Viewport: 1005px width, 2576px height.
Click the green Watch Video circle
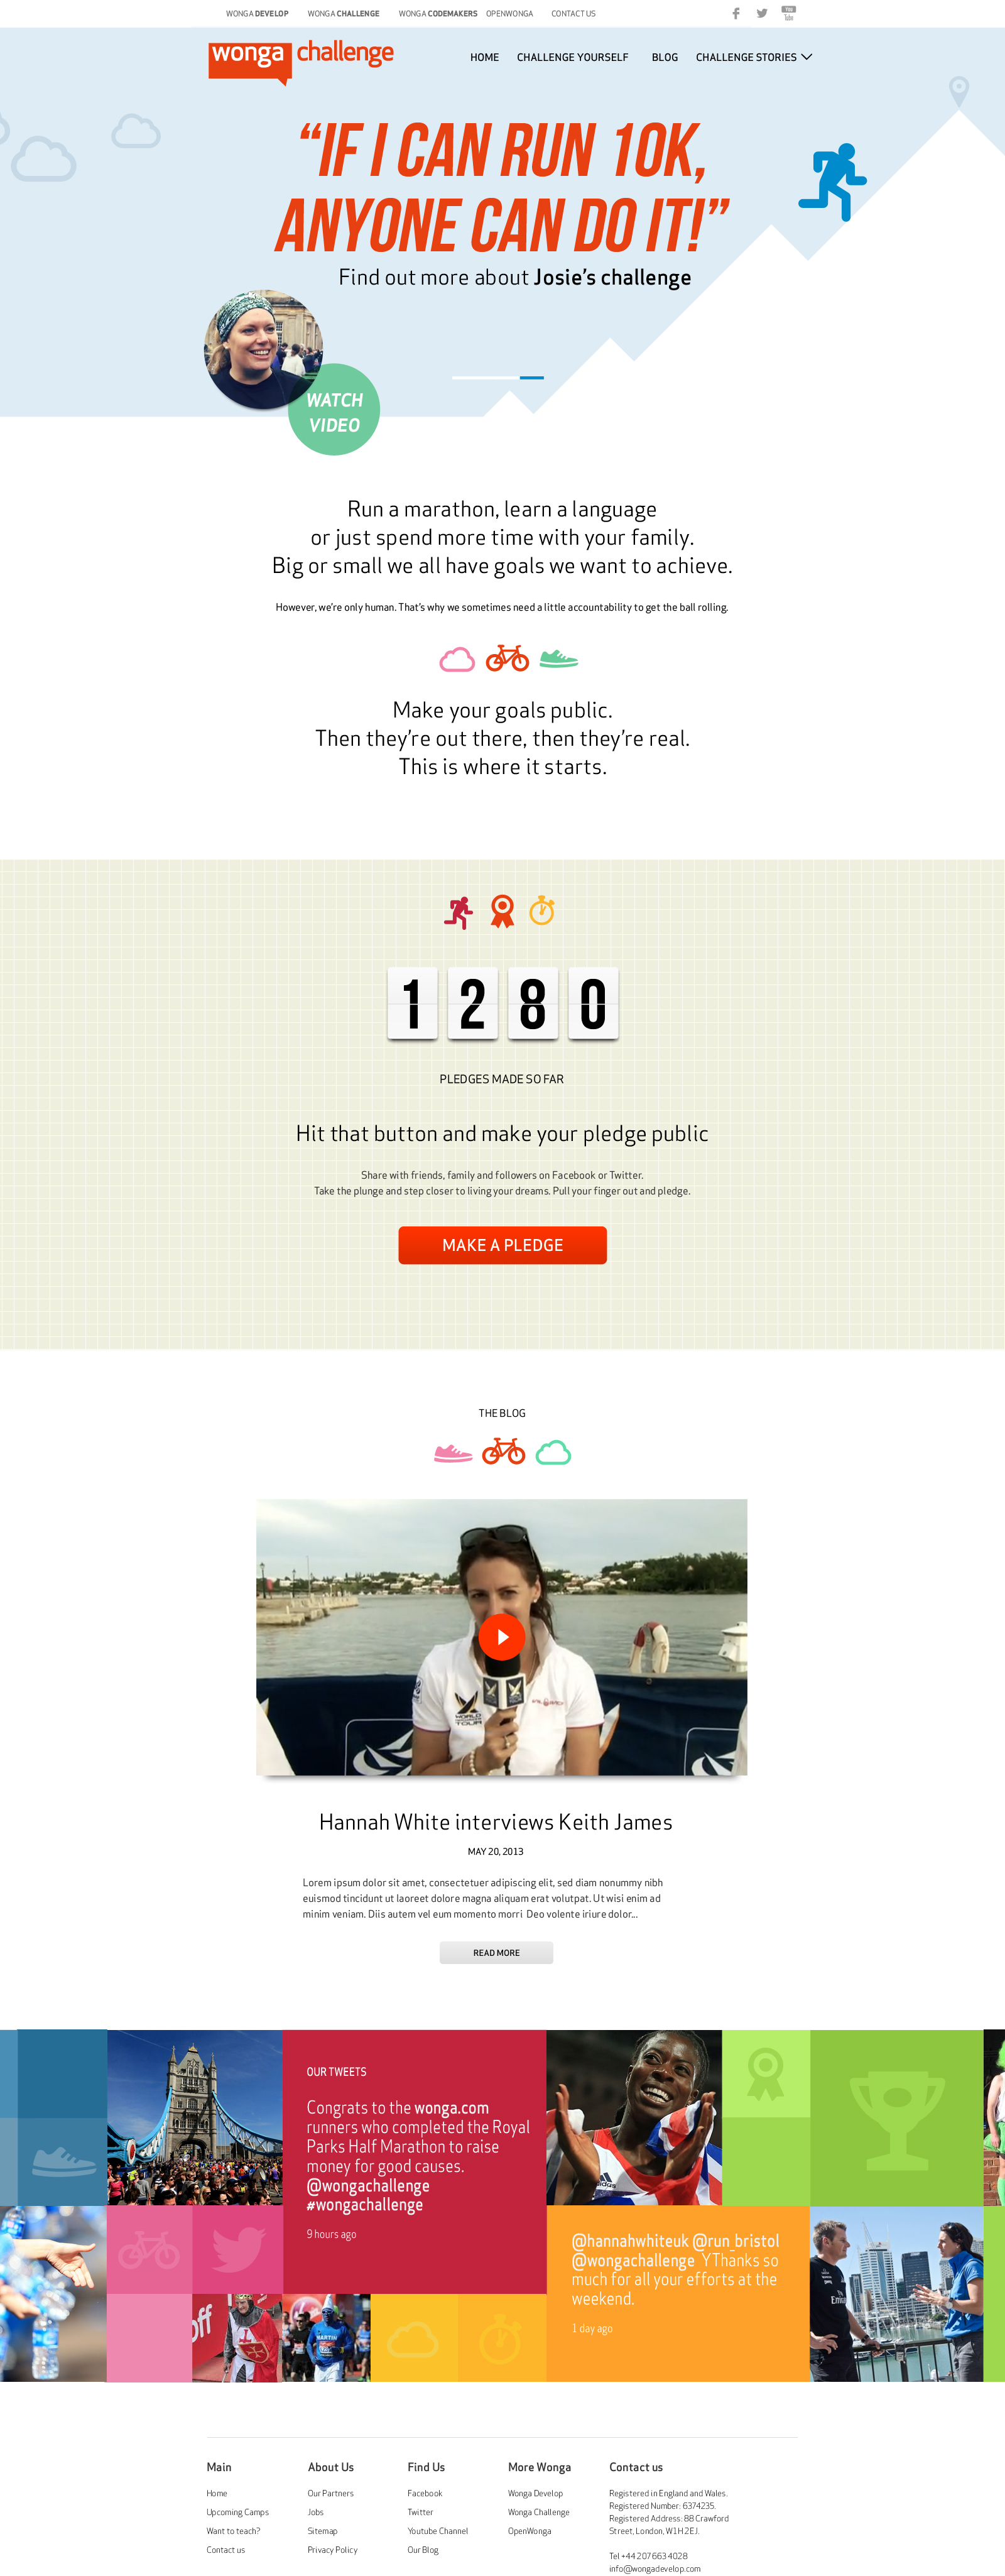(x=334, y=410)
